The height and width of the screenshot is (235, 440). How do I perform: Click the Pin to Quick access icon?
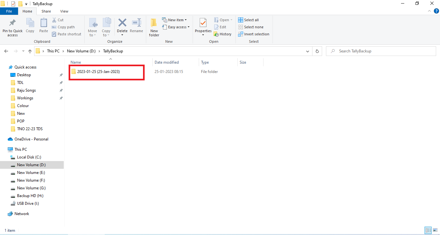click(x=12, y=27)
